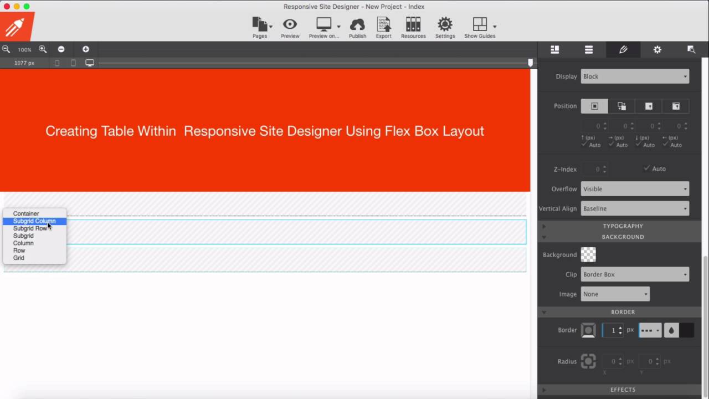Open the Display Block dropdown

coord(635,76)
